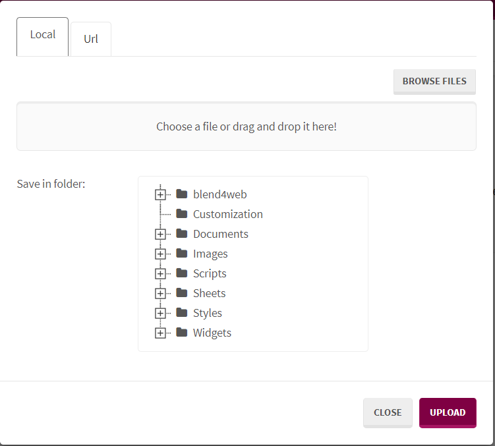Expand the blend4web folder node
This screenshot has height=446, width=495.
[160, 195]
